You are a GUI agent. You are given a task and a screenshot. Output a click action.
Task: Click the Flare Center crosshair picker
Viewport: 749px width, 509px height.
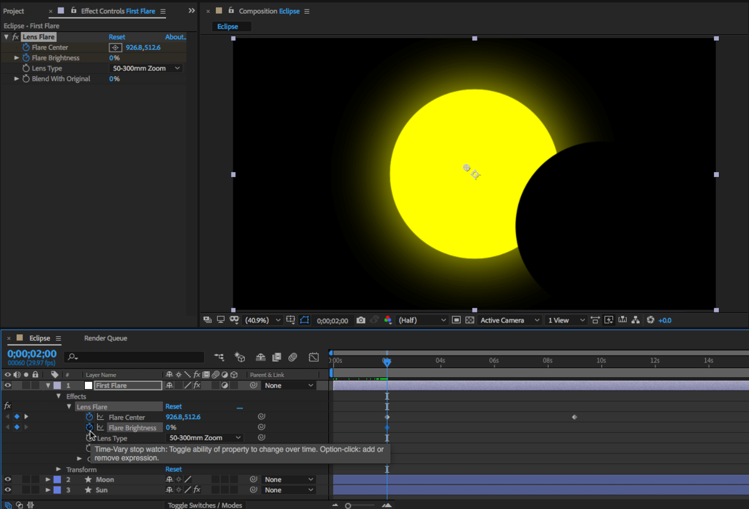click(x=115, y=47)
